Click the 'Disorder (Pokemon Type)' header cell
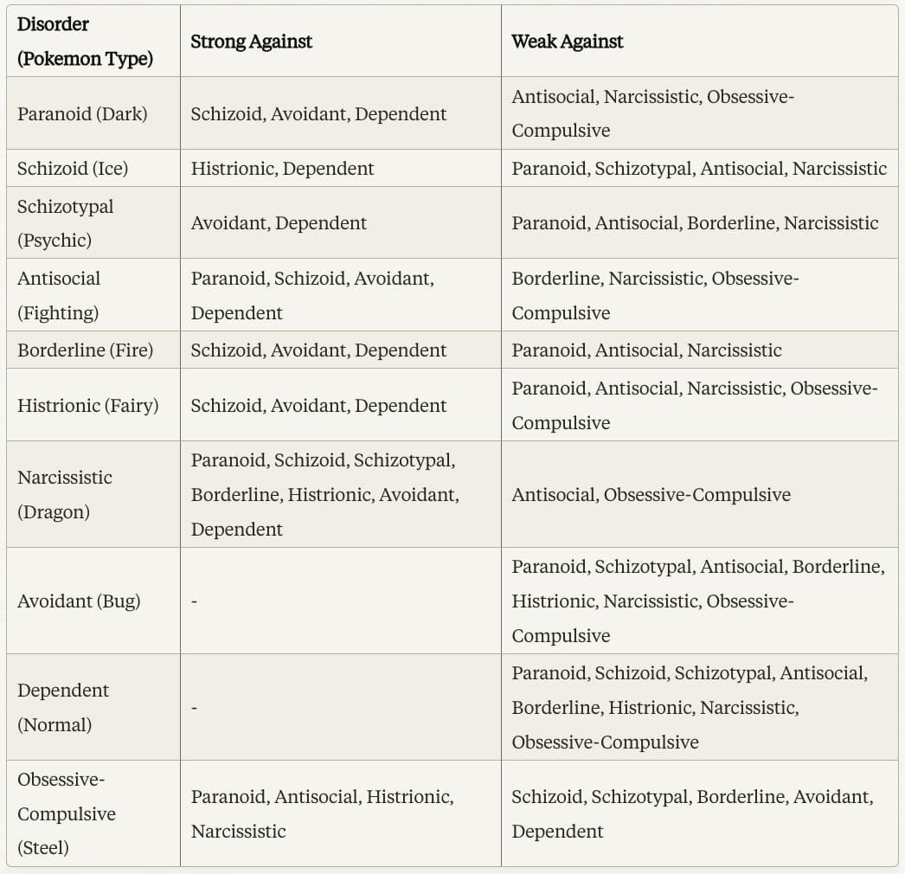The height and width of the screenshot is (874, 905). (x=85, y=42)
